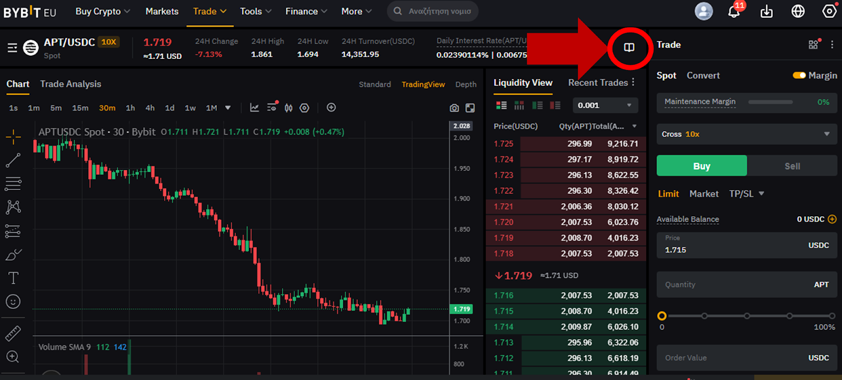Click the green Buy button
Viewport: 842px width, 380px height.
[x=701, y=166]
